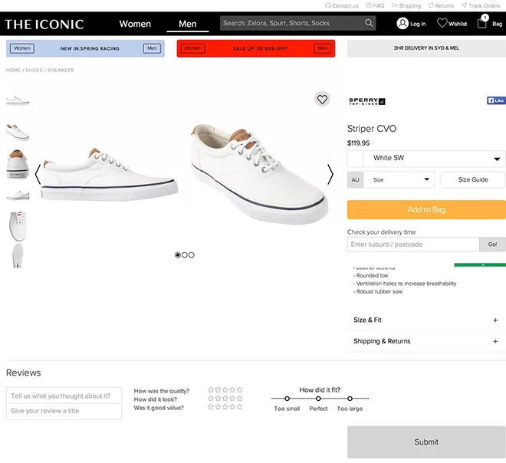Select fourth small side-view thumbnail
506x463 pixels.
click(18, 195)
